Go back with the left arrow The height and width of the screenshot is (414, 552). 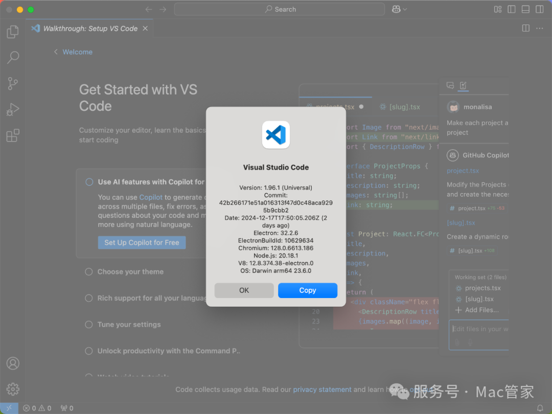click(x=149, y=10)
